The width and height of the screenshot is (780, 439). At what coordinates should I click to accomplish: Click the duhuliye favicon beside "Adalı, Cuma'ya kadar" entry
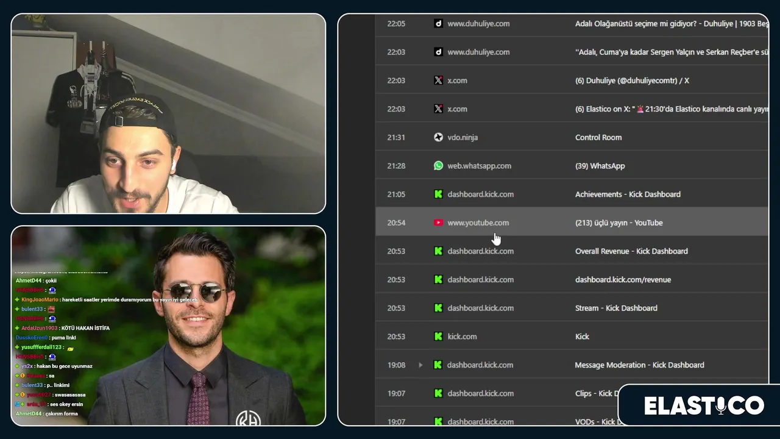[x=438, y=52]
